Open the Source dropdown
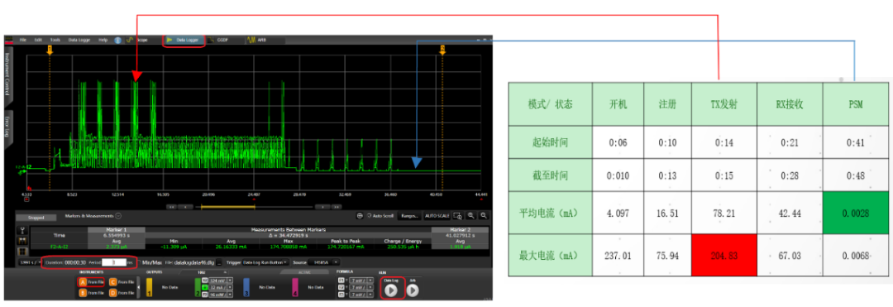 [x=323, y=262]
